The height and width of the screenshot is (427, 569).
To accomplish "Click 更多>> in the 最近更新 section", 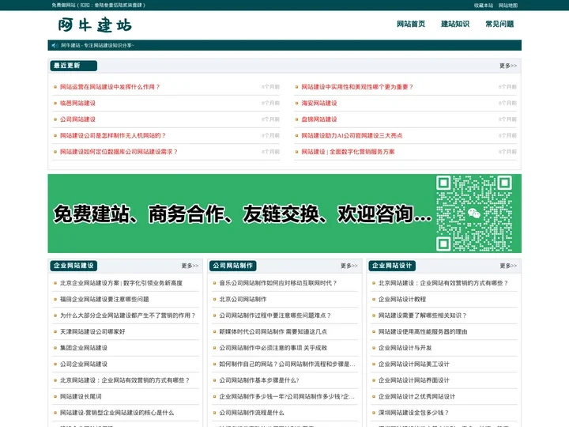I will pyautogui.click(x=508, y=66).
